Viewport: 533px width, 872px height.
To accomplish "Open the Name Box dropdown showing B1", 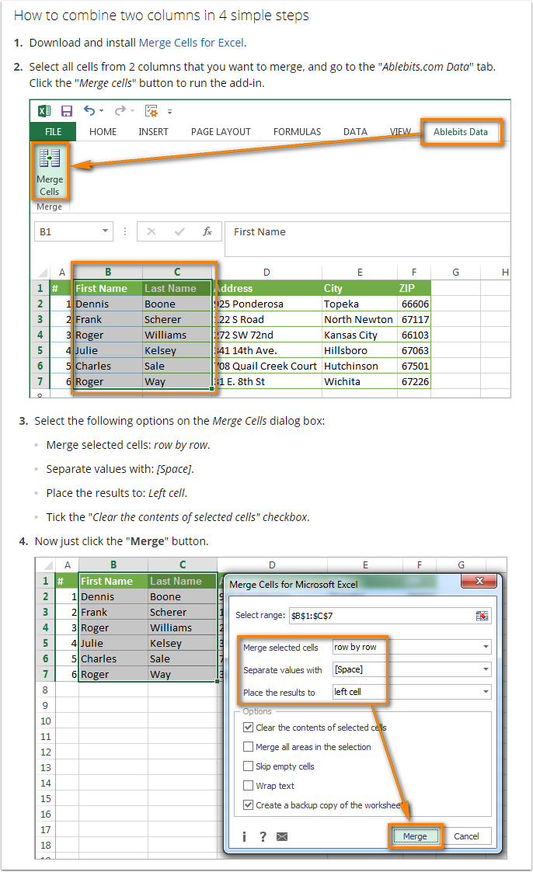I will pyautogui.click(x=105, y=231).
